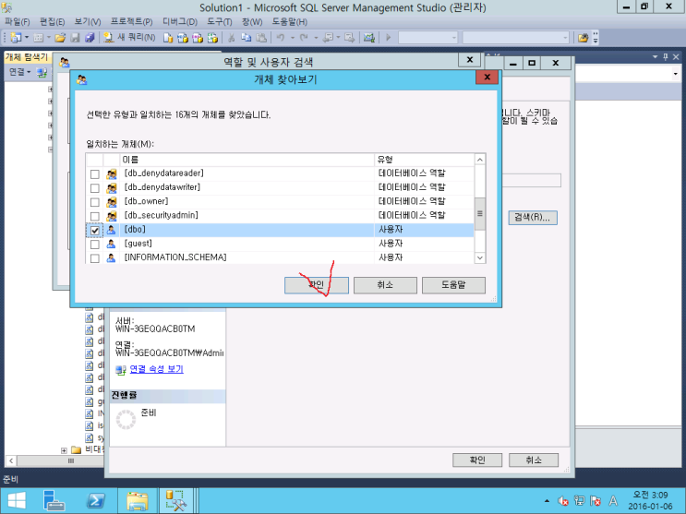Image resolution: width=686 pixels, height=514 pixels.
Task: Click the role icon beside [db_owner]
Action: [x=112, y=202]
